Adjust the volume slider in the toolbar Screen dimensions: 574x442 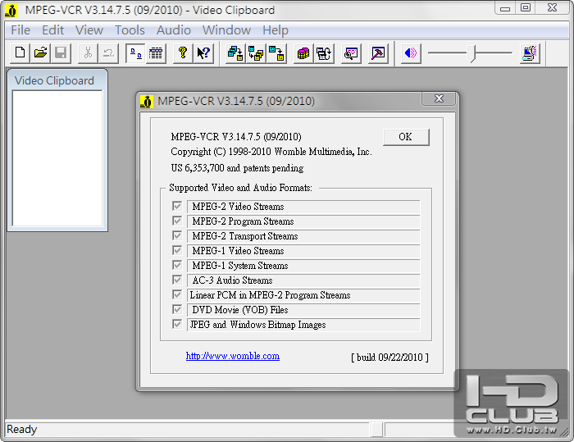472,53
